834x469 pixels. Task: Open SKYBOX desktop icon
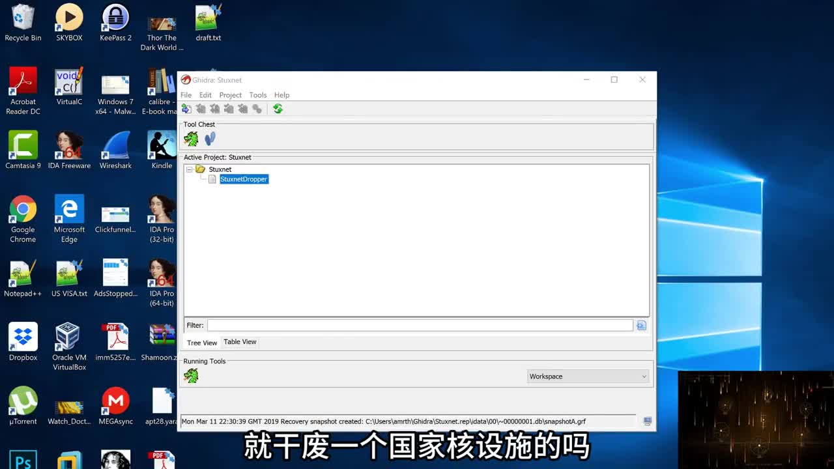pyautogui.click(x=69, y=23)
